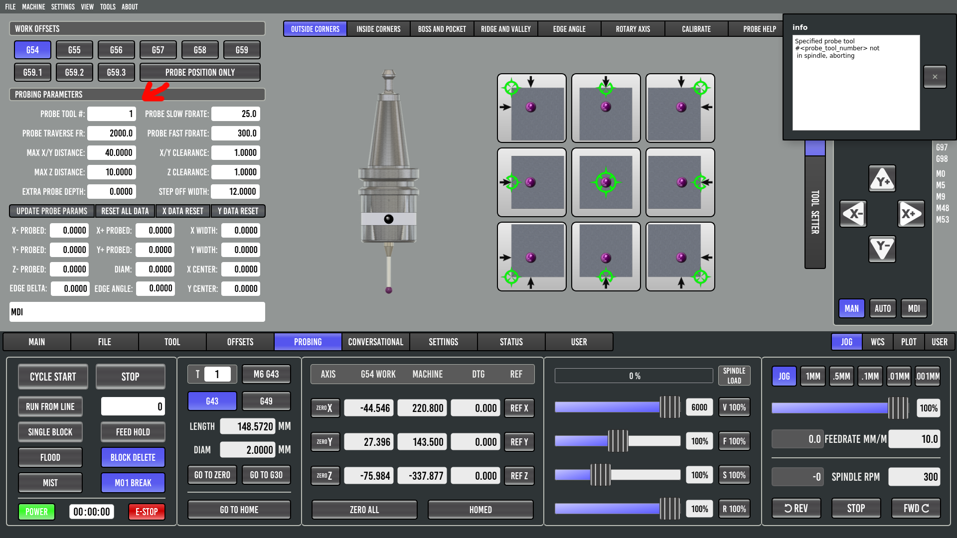Click the RUN FROM LINE number field
This screenshot has height=538, width=957.
[x=133, y=406]
